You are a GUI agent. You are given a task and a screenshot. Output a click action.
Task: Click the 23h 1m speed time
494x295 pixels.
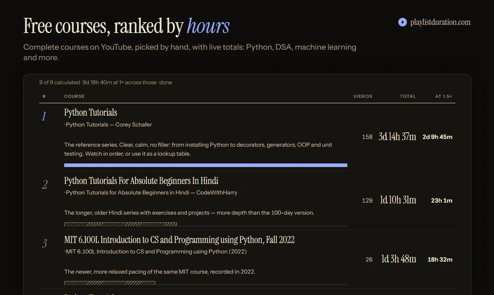tap(442, 201)
